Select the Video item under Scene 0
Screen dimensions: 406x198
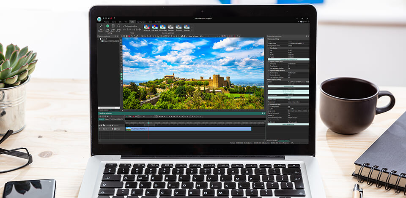[x=111, y=41]
